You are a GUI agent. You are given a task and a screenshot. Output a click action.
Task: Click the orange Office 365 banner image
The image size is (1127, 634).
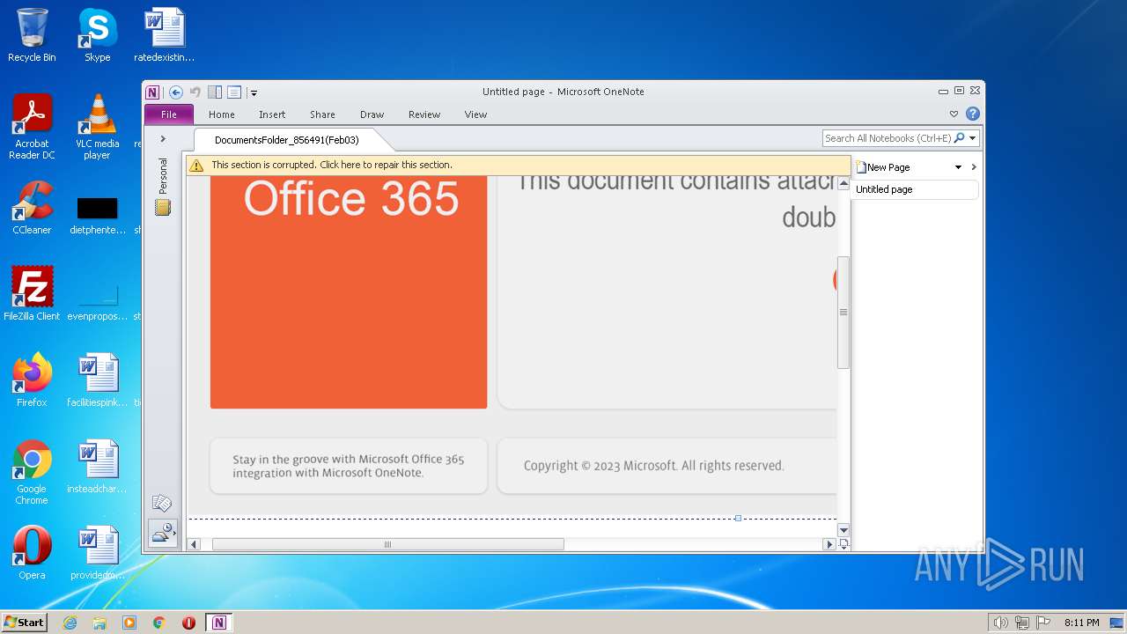[x=349, y=291]
